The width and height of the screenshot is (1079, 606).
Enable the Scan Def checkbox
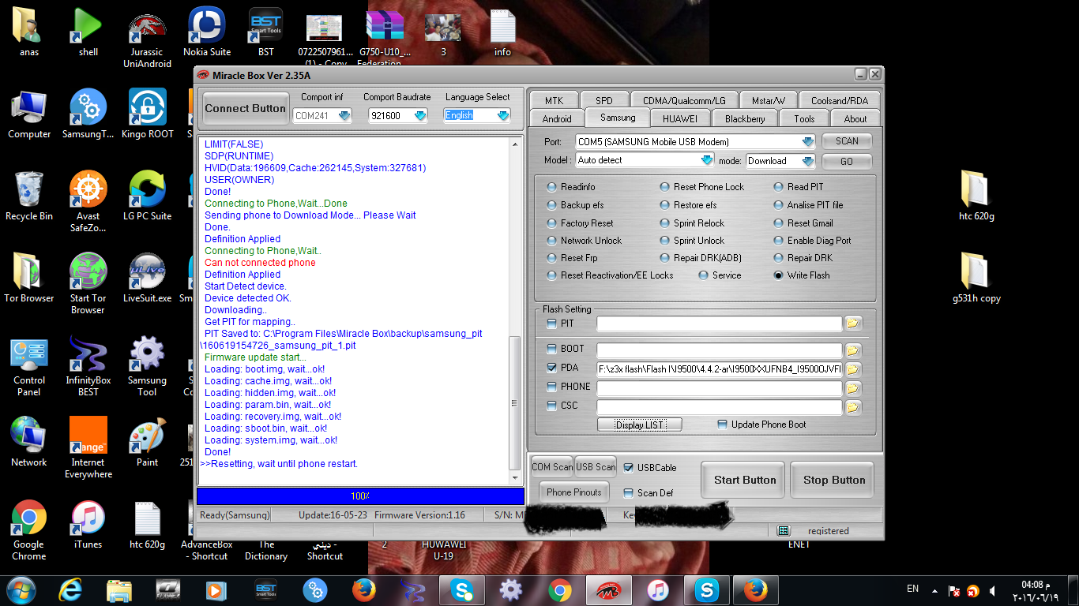click(x=629, y=493)
